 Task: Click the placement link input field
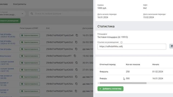tap(132, 47)
